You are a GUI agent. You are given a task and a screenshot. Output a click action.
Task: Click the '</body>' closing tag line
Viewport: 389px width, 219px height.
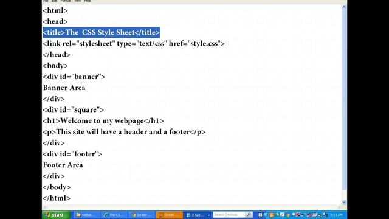click(x=57, y=187)
